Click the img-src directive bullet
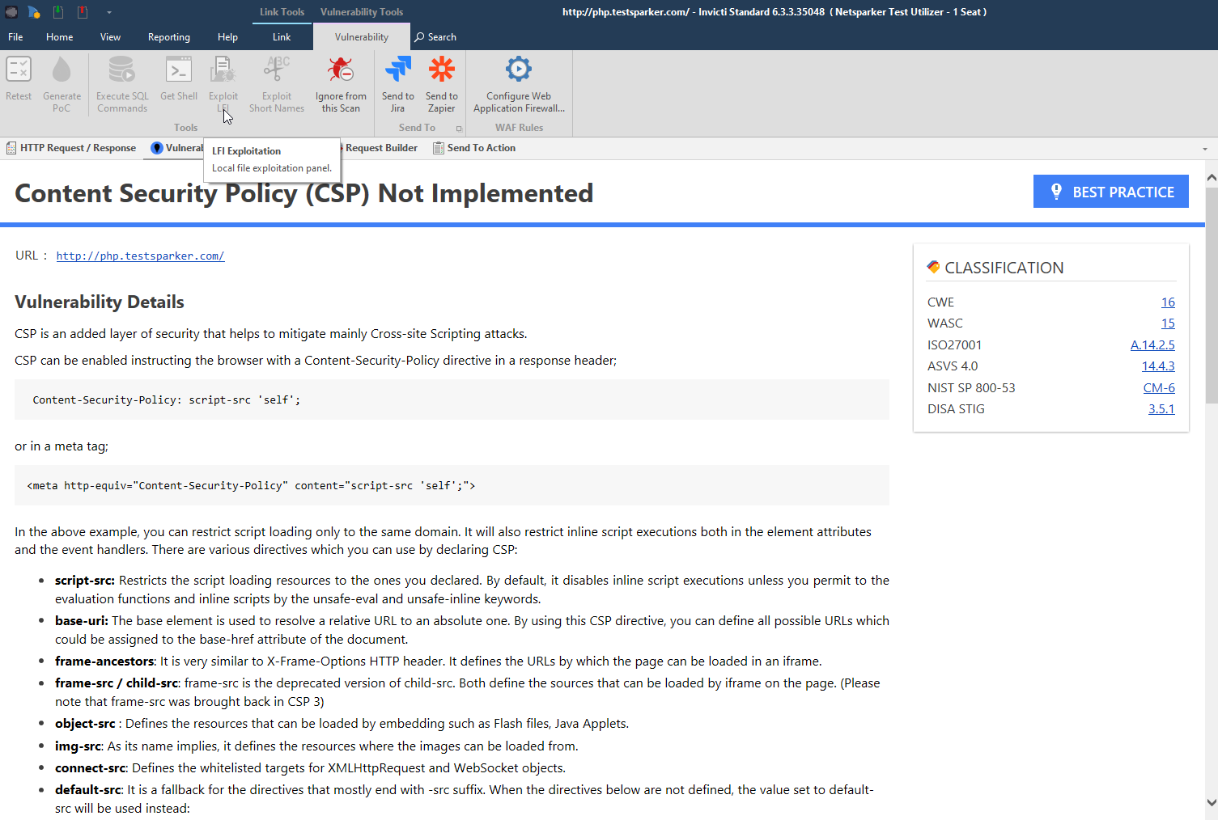This screenshot has height=820, width=1218. coord(316,746)
